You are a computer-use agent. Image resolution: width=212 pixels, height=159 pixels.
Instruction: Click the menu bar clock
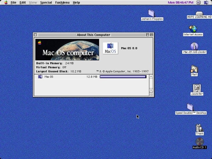click(x=181, y=2)
